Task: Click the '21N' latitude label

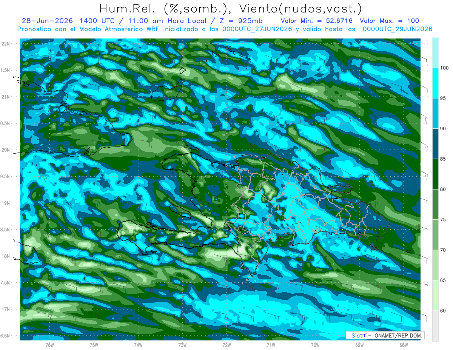Action: [6, 97]
